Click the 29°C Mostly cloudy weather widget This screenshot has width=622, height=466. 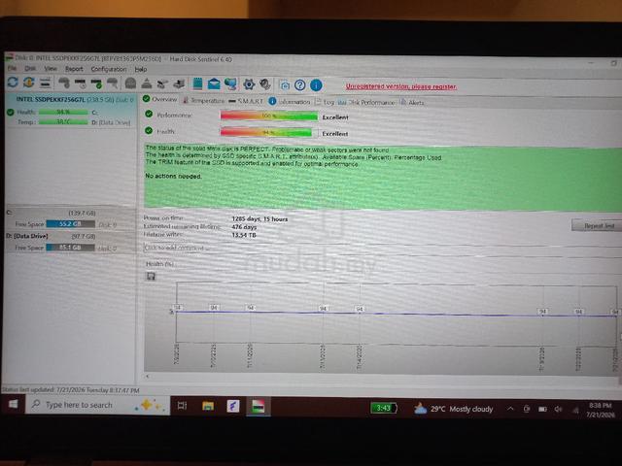coord(454,409)
